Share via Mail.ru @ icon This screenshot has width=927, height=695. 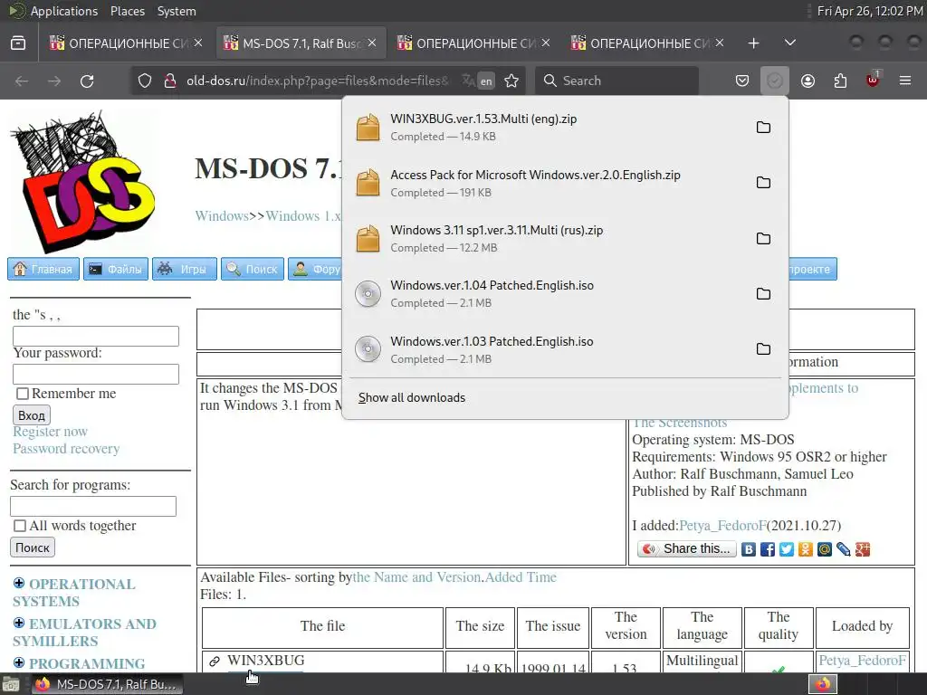click(824, 549)
